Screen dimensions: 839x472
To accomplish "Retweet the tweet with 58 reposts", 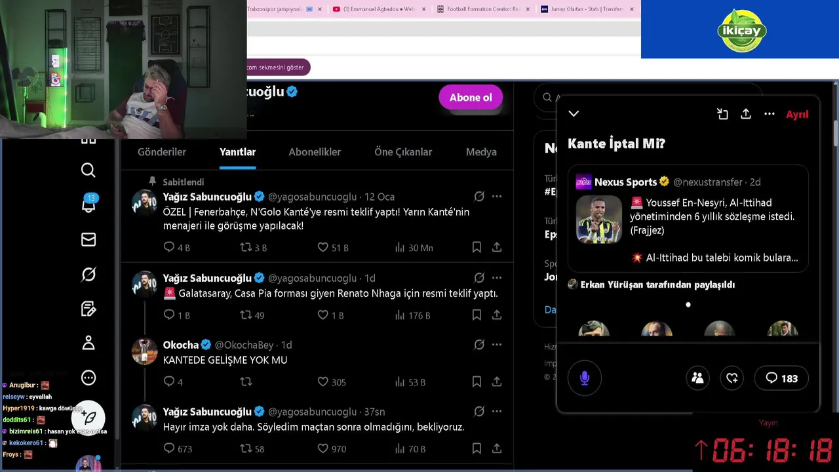I will click(246, 448).
